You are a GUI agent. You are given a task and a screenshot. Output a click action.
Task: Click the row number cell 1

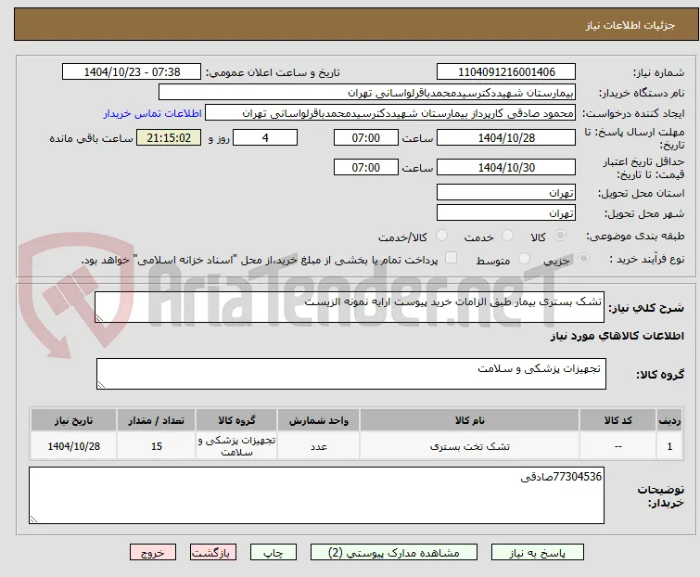[x=669, y=445]
